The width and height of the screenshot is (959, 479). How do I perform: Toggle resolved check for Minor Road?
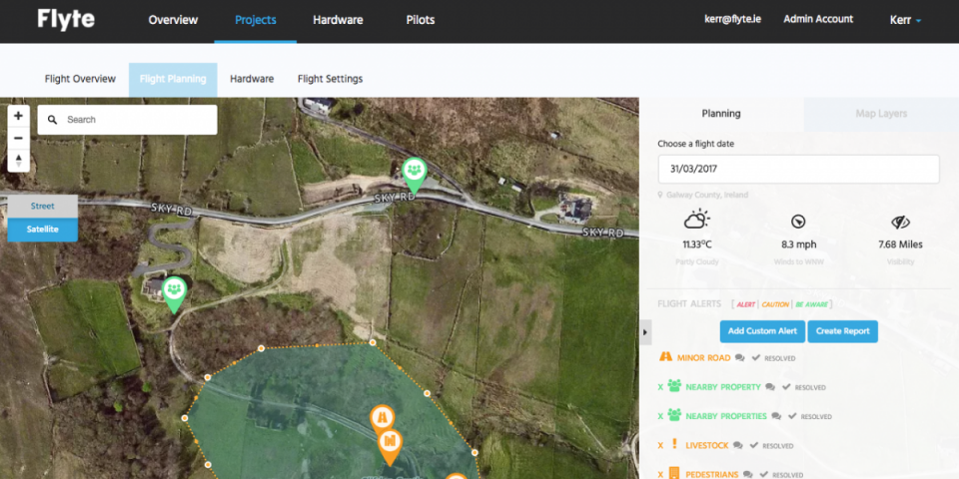[755, 357]
